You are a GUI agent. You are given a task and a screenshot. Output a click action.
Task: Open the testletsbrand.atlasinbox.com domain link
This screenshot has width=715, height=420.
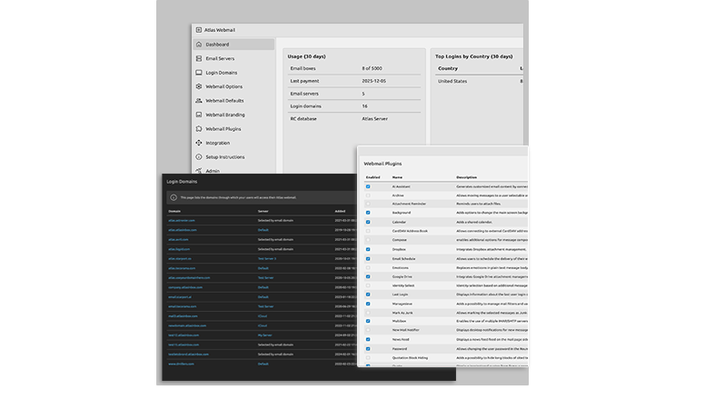188,355
